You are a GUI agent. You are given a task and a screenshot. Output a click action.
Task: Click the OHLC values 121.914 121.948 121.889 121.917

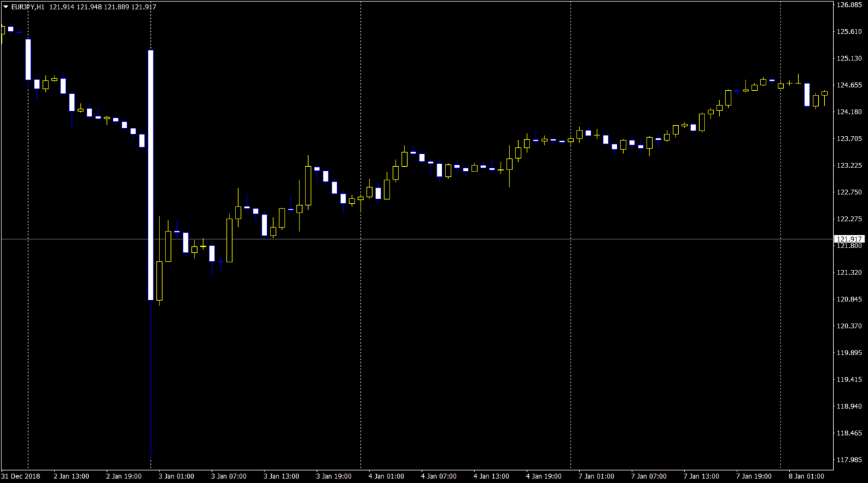103,7
